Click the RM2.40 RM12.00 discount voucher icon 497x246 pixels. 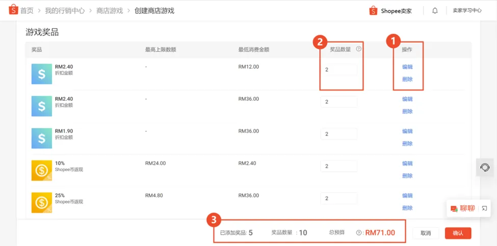tap(41, 74)
